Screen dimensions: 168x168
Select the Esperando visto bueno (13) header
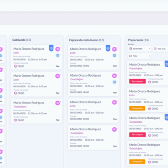[86, 40]
